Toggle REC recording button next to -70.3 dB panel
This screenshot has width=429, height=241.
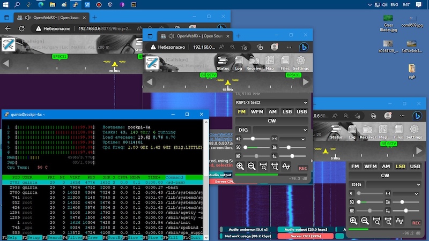(x=303, y=168)
